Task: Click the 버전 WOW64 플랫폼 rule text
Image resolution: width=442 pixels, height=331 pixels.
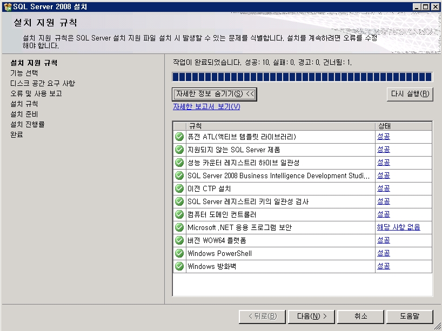Action: point(217,240)
